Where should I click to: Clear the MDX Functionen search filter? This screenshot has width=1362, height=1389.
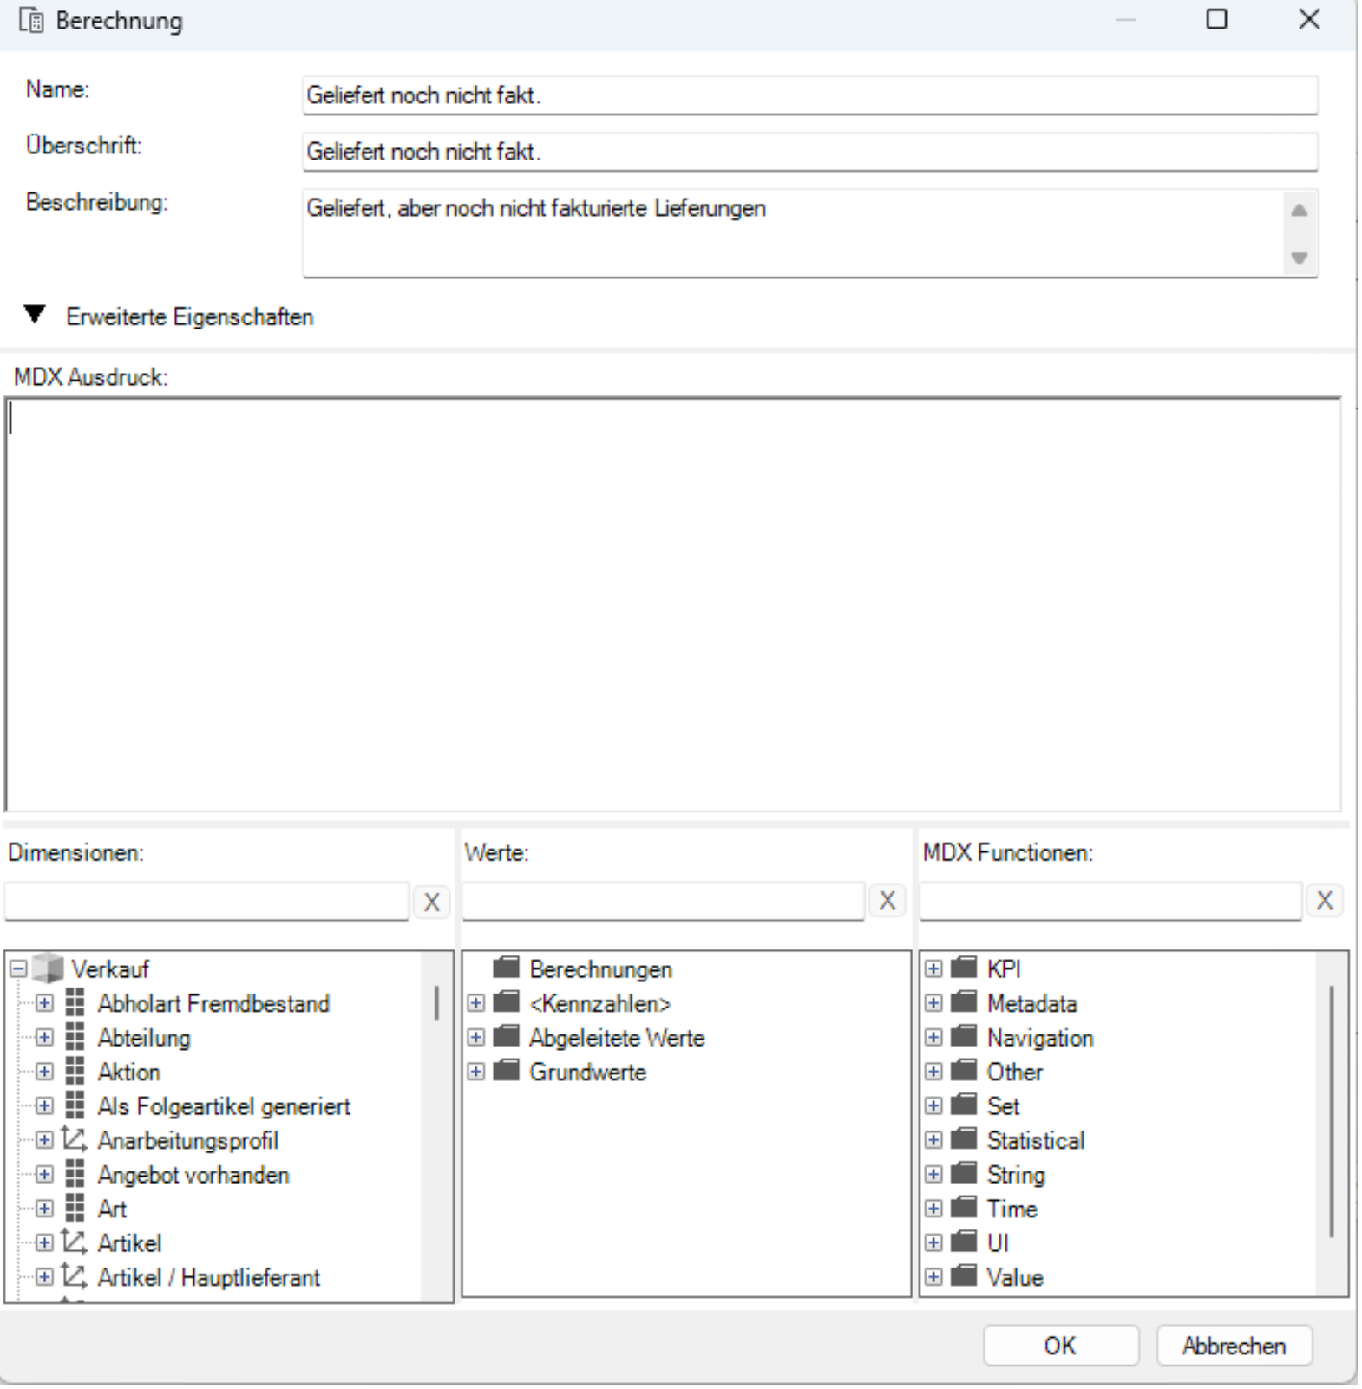coord(1324,901)
